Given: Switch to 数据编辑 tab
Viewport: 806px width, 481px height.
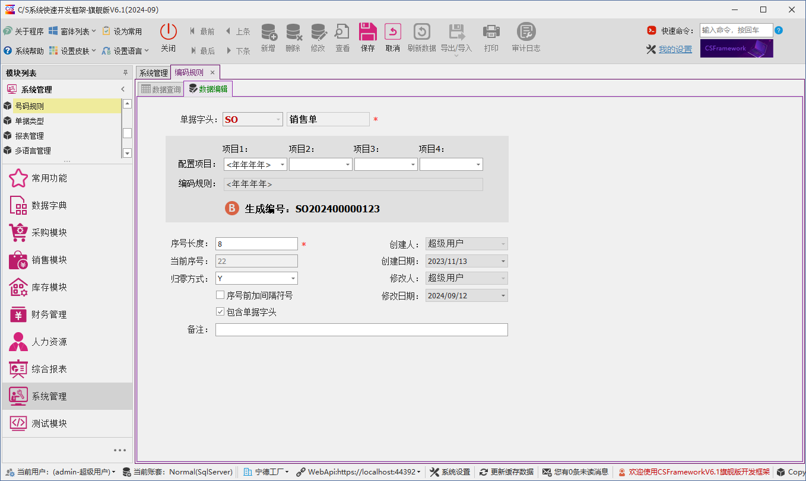Looking at the screenshot, I should click(208, 89).
